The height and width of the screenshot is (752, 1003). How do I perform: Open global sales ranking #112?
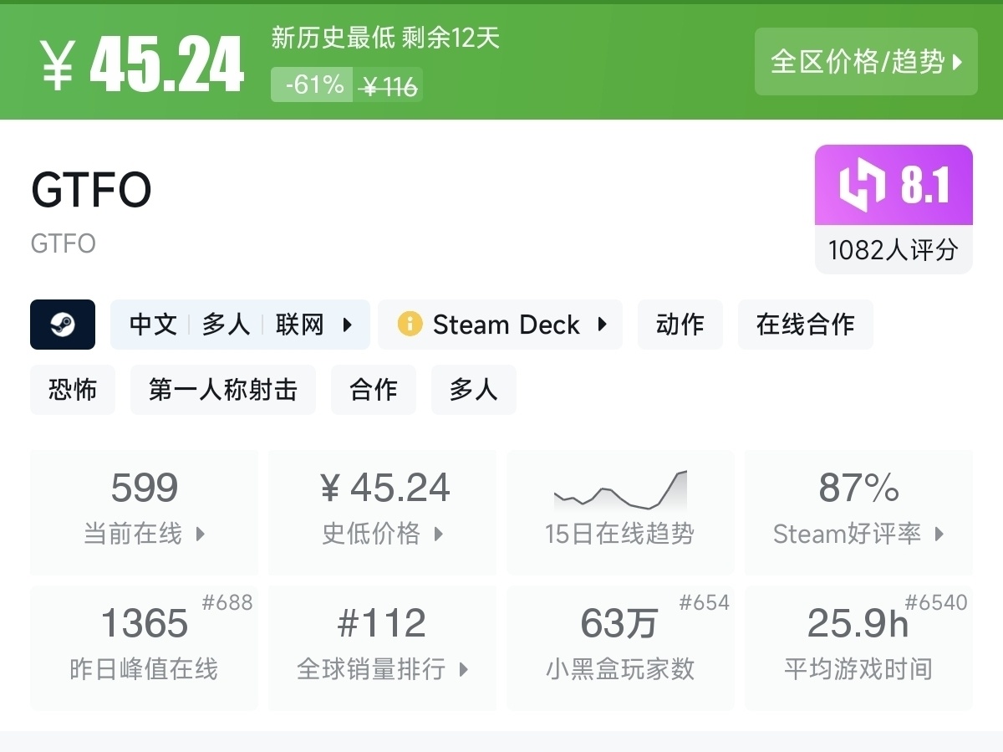pyautogui.click(x=383, y=647)
